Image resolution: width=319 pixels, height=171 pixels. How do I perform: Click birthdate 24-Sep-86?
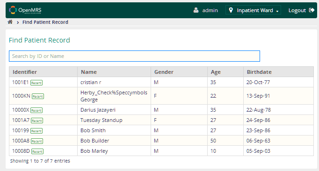tap(258, 120)
